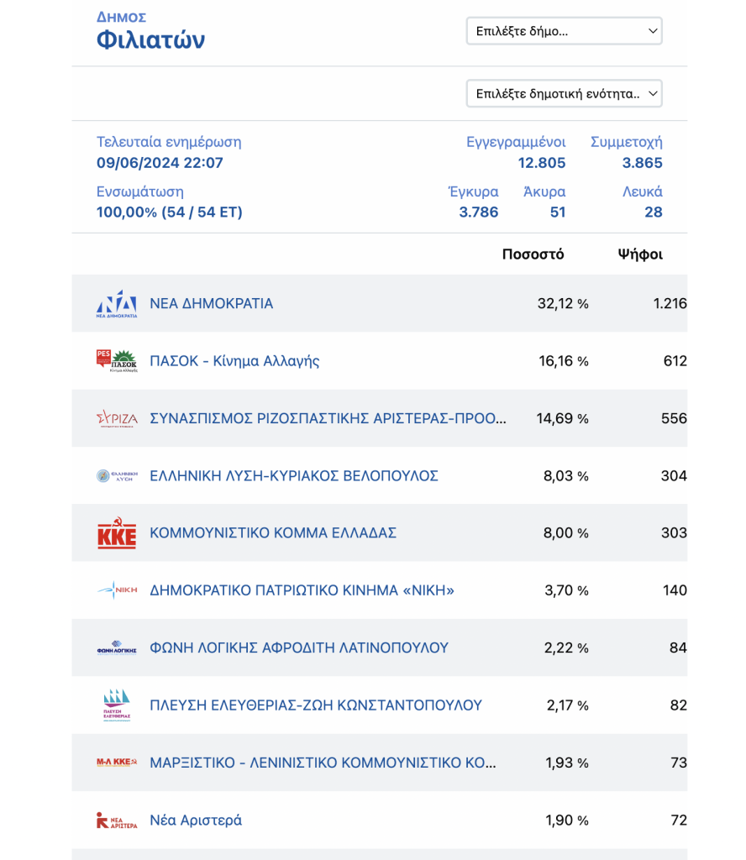The height and width of the screenshot is (860, 746).
Task: Click the ΝΕΑ ΔΗΜΟΚΡΑΤΙΑ party name link
Action: (x=211, y=303)
